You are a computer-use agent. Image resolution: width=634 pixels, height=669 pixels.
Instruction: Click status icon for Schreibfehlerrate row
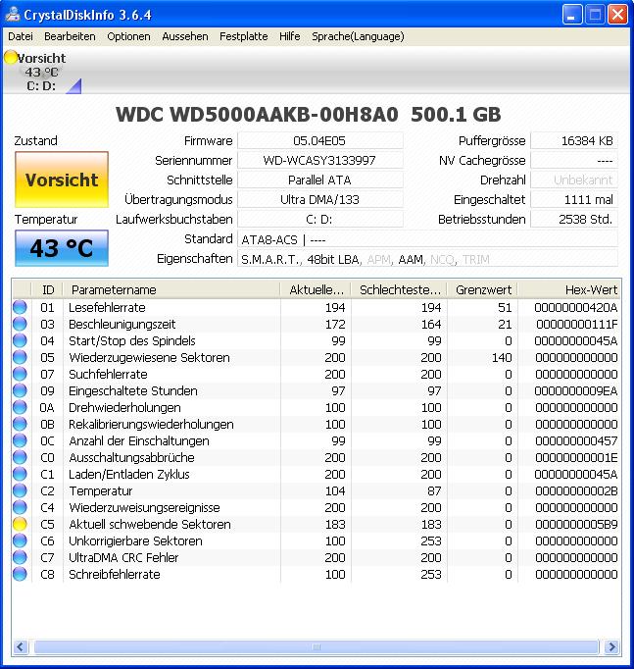[20, 574]
